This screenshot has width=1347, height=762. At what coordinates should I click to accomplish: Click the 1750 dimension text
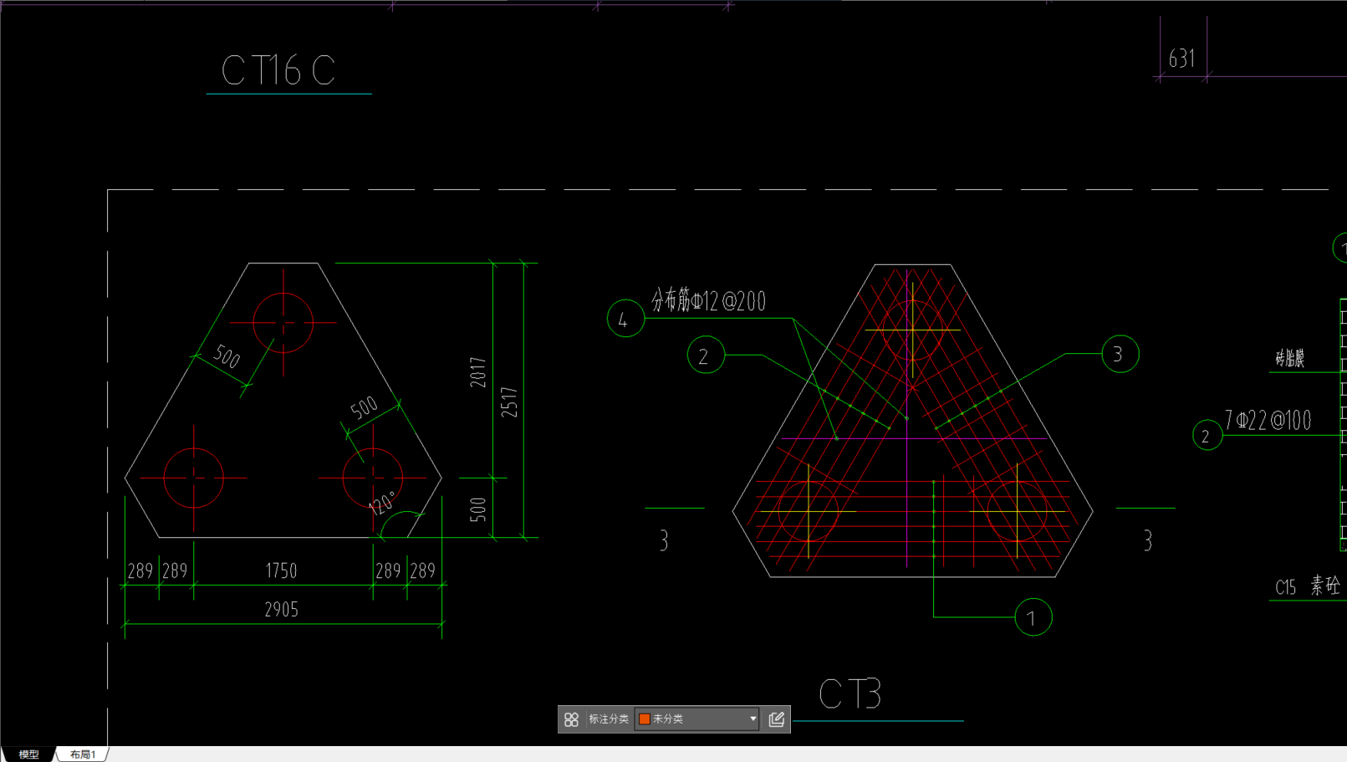281,571
